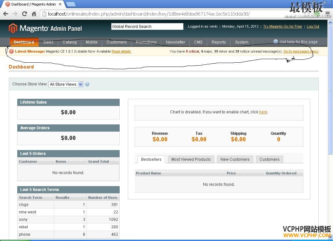Click the browser forward arrow

click(15, 14)
